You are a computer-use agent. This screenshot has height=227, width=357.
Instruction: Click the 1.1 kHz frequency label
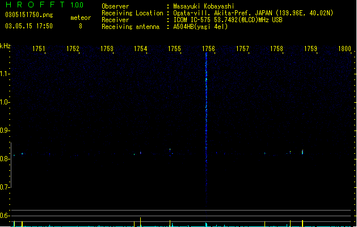pyautogui.click(x=4, y=74)
